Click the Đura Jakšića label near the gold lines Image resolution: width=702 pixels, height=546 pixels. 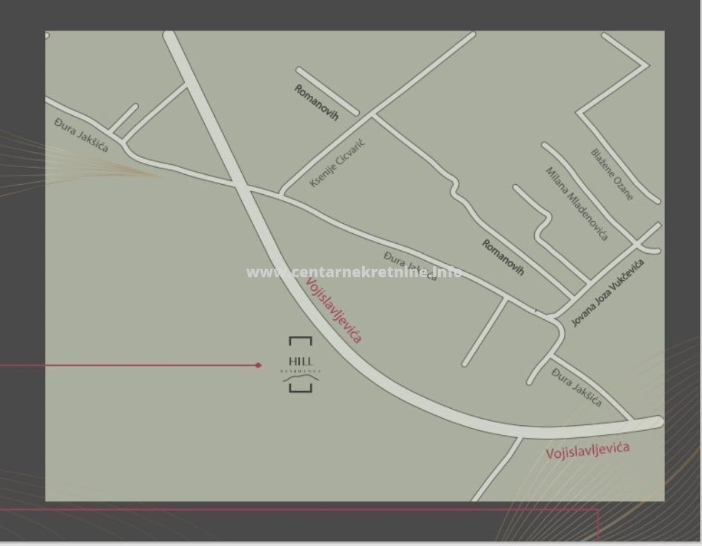pos(81,135)
